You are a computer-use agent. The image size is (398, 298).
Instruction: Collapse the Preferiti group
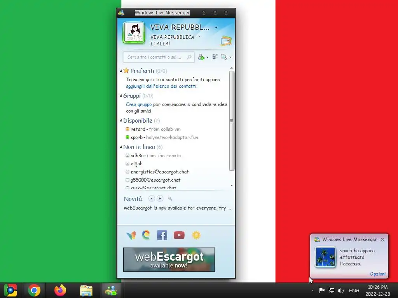pyautogui.click(x=121, y=71)
